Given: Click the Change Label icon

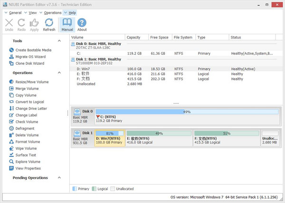Looking at the screenshot, I should 11,115.
